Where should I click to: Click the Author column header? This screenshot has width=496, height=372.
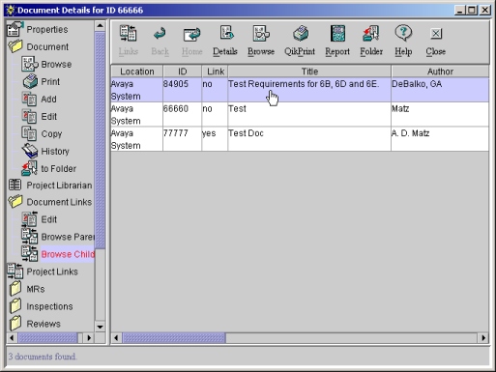[440, 72]
